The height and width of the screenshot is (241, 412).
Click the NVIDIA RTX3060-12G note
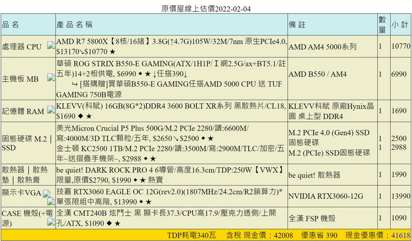click(x=326, y=196)
